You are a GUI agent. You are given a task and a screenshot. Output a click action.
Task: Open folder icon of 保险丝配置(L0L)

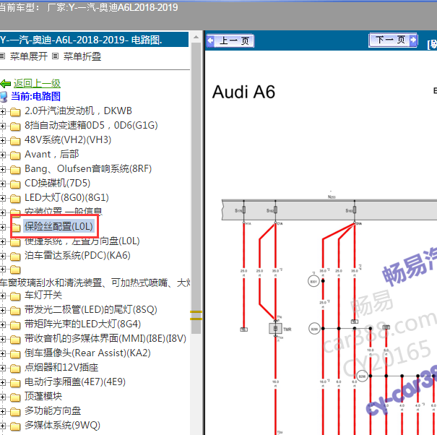[16, 228]
